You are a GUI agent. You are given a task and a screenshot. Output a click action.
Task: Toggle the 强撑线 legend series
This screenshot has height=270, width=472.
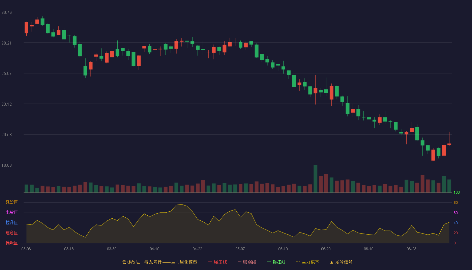point(276,262)
